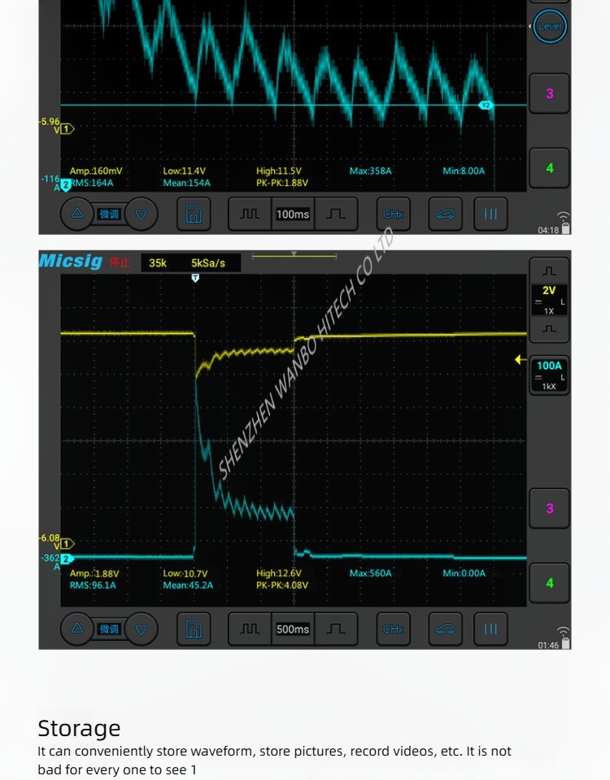The height and width of the screenshot is (780, 610).
Task: Tap the save disk icon on 100ms scope
Action: click(x=194, y=214)
